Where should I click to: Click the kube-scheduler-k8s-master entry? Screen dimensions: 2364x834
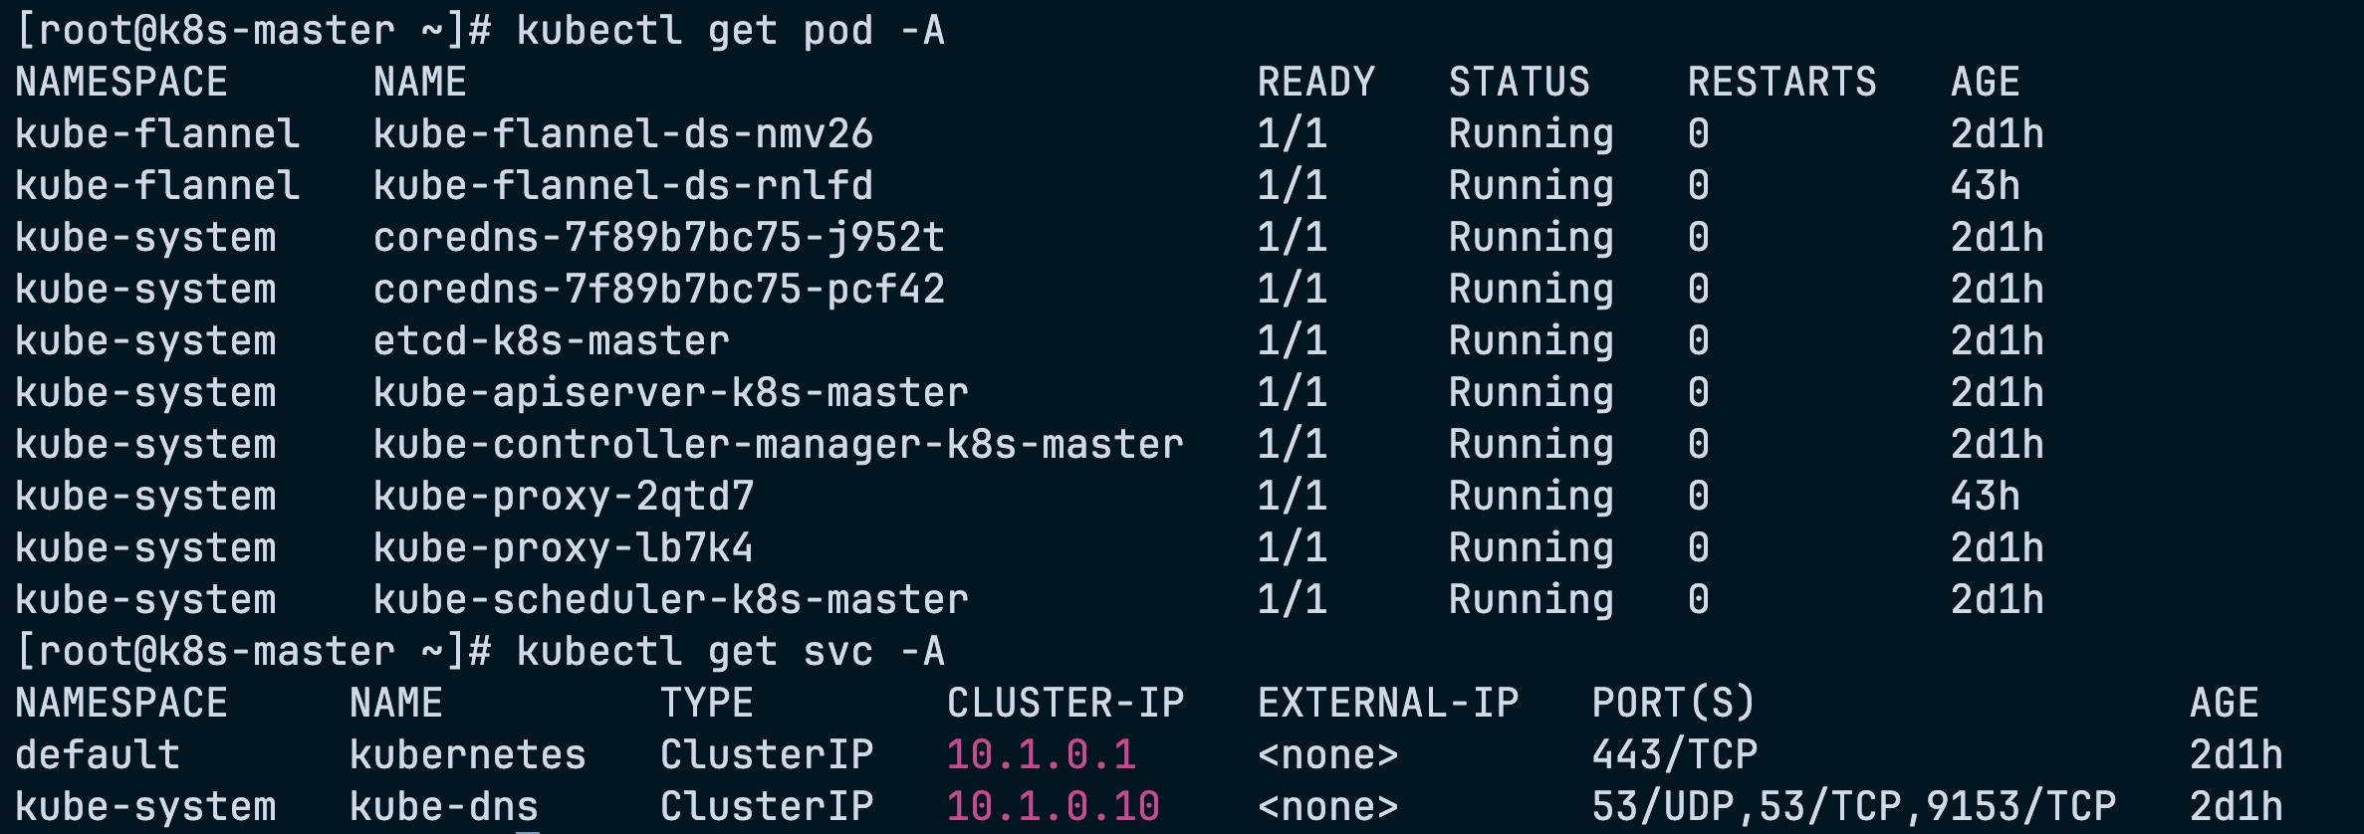point(671,600)
